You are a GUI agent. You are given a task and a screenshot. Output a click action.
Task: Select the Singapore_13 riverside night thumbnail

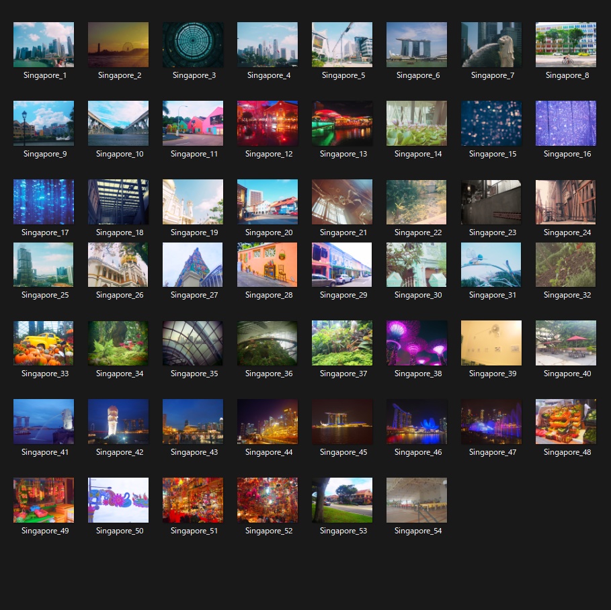point(342,123)
